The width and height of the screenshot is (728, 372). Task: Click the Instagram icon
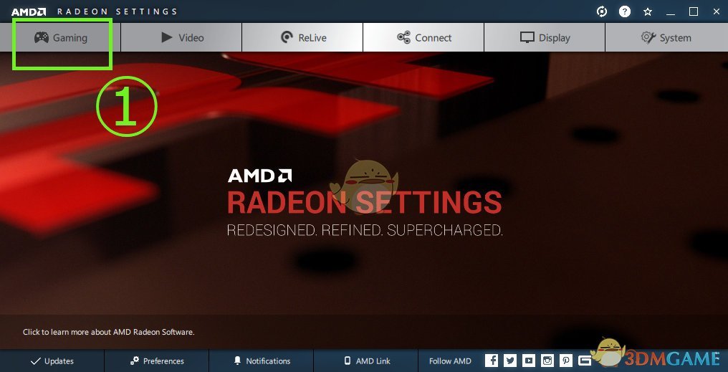pos(547,361)
